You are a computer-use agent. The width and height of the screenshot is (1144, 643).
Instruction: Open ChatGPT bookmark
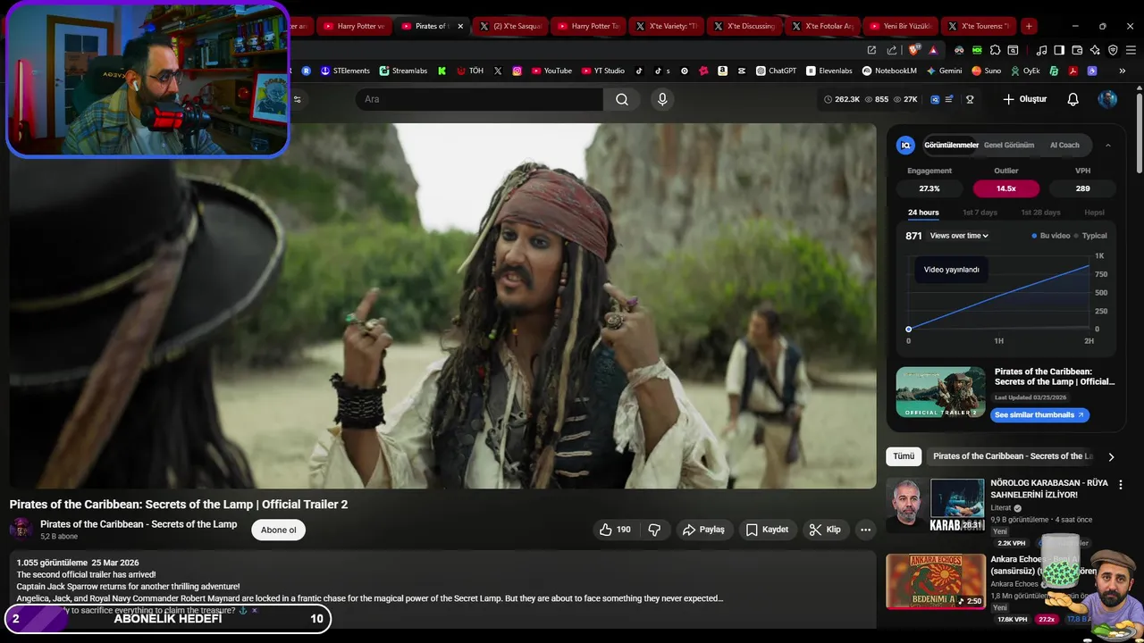click(776, 71)
